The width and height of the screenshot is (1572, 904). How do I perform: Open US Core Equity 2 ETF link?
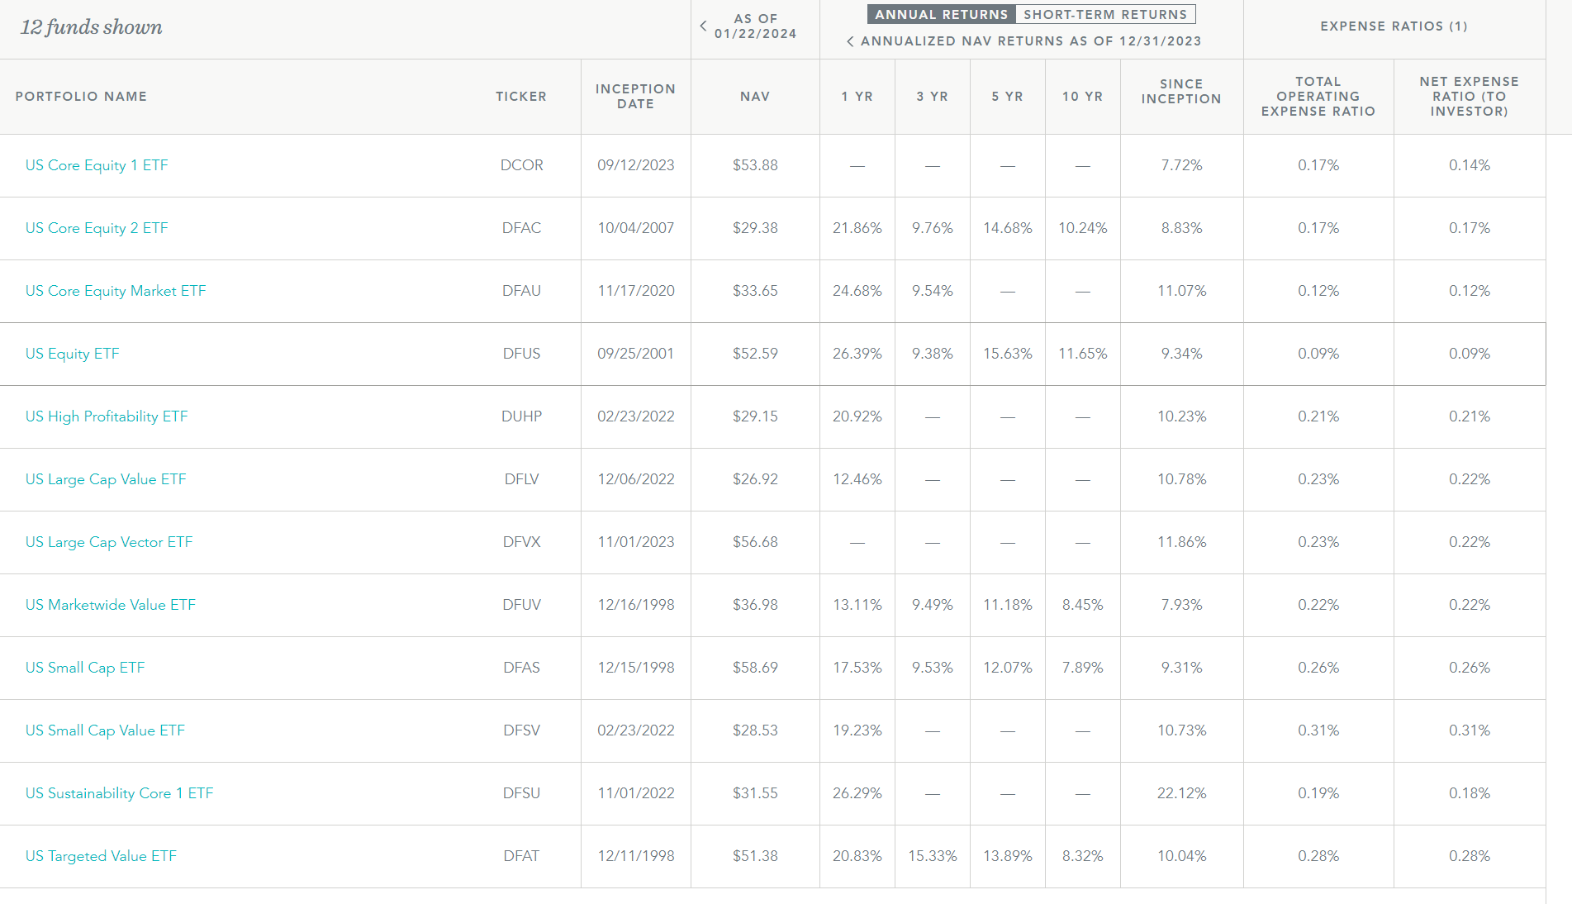click(x=97, y=228)
